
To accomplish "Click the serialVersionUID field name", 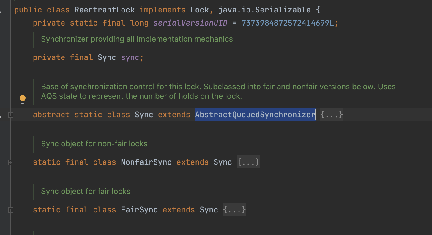I will pos(190,23).
